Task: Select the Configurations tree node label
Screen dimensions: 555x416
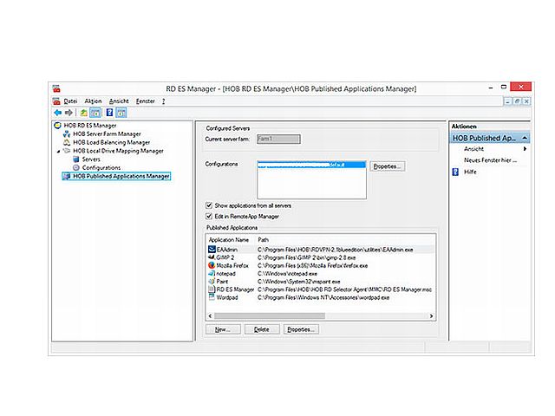Action: pos(101,167)
